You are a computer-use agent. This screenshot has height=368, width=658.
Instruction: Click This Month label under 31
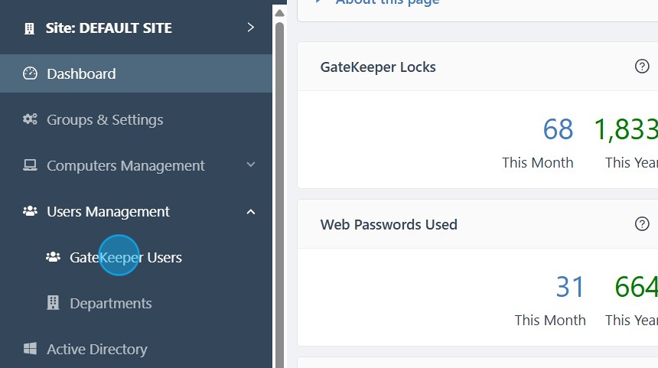click(550, 321)
